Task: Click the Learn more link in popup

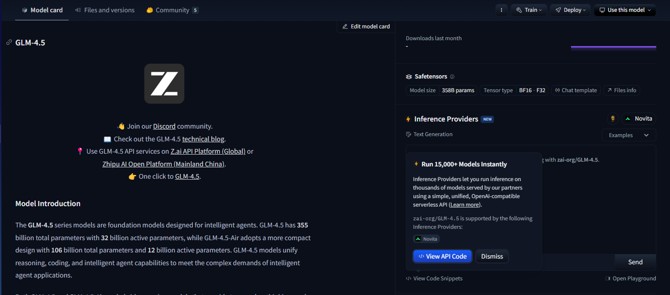Action: [x=465, y=205]
